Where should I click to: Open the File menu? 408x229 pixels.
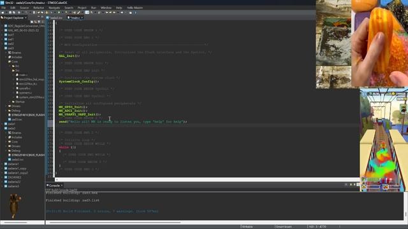pos(3,8)
